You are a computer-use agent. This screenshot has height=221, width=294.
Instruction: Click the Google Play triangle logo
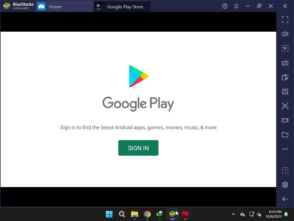coord(139,76)
